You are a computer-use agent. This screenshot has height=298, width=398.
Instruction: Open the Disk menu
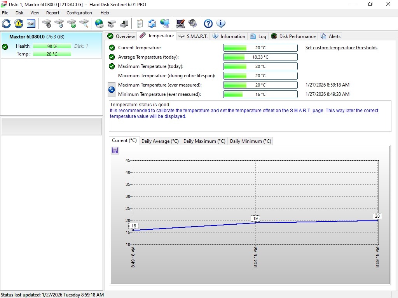pyautogui.click(x=19, y=13)
